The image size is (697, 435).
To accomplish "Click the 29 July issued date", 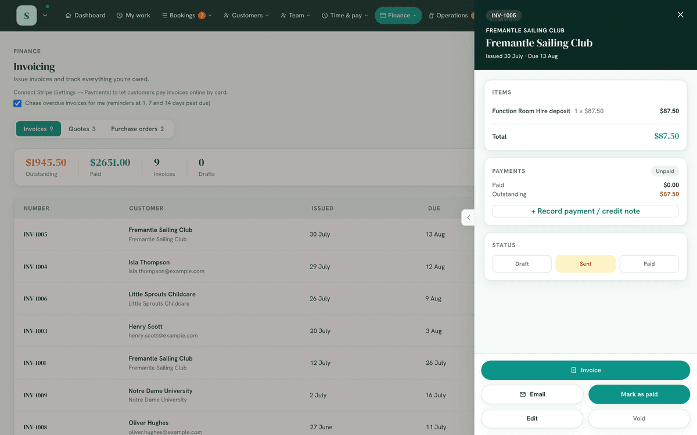I will click(x=320, y=267).
